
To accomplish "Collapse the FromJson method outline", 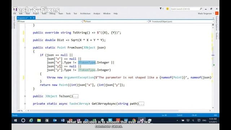I will tap(25, 47).
